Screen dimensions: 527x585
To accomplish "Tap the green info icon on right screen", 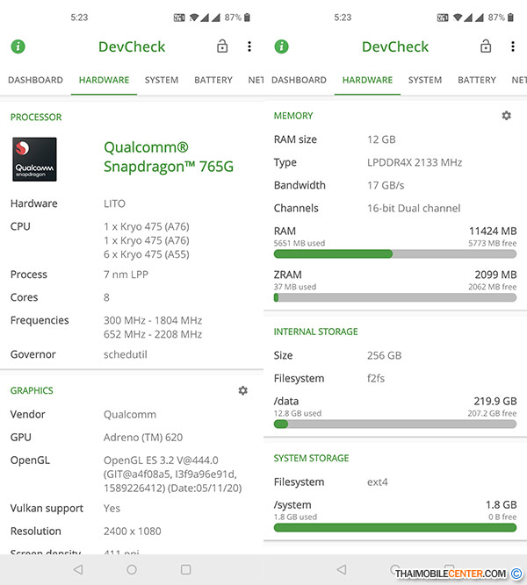I will [x=281, y=46].
